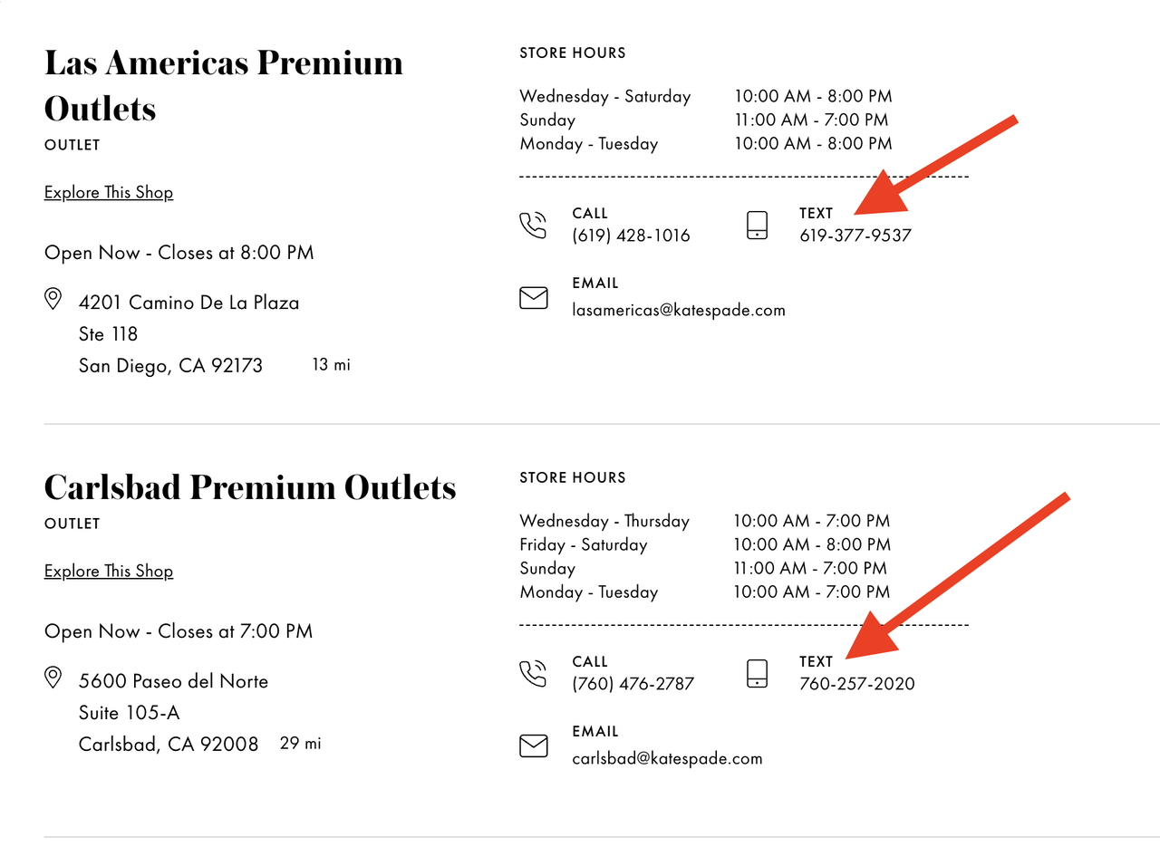Call Las Americas at (619) 428-1016
This screenshot has width=1160, height=856.
click(631, 236)
